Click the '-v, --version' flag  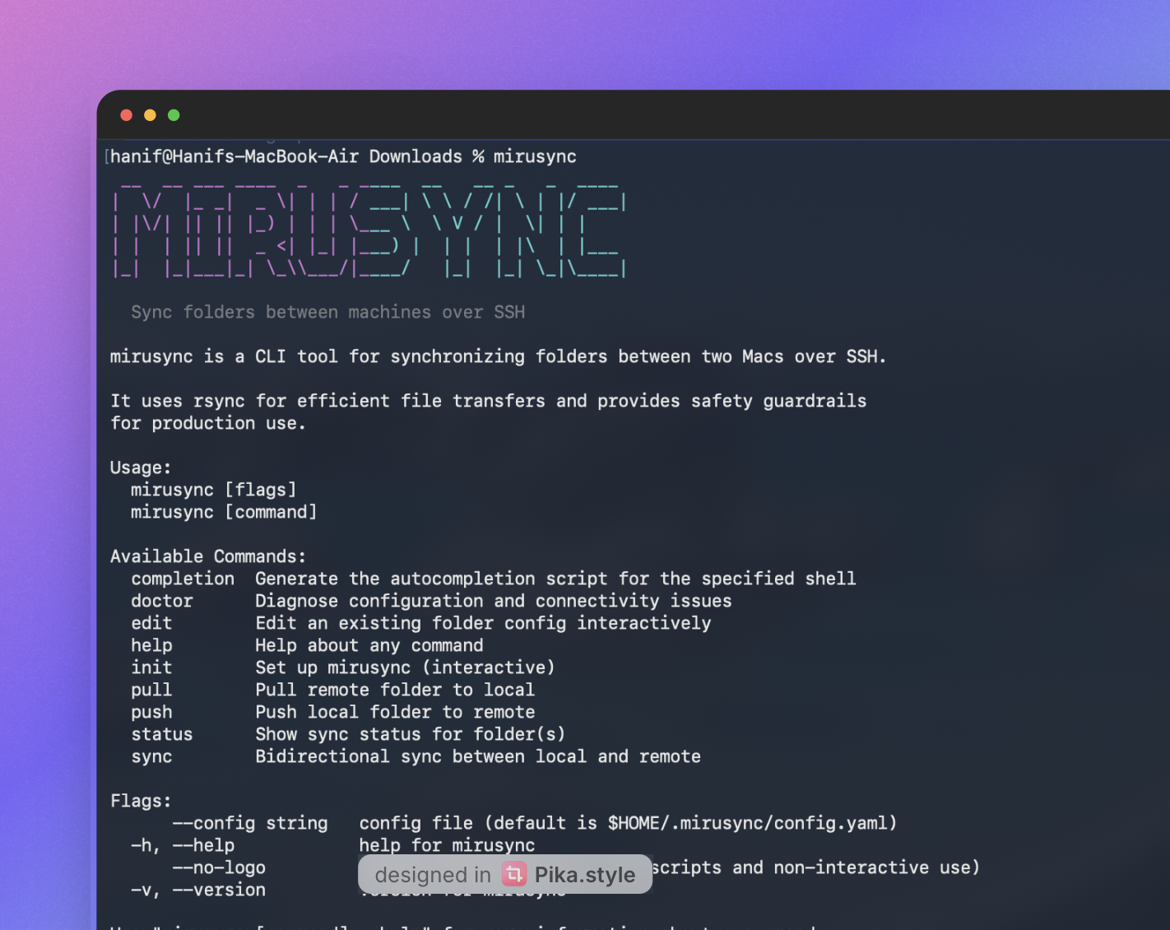tap(198, 890)
